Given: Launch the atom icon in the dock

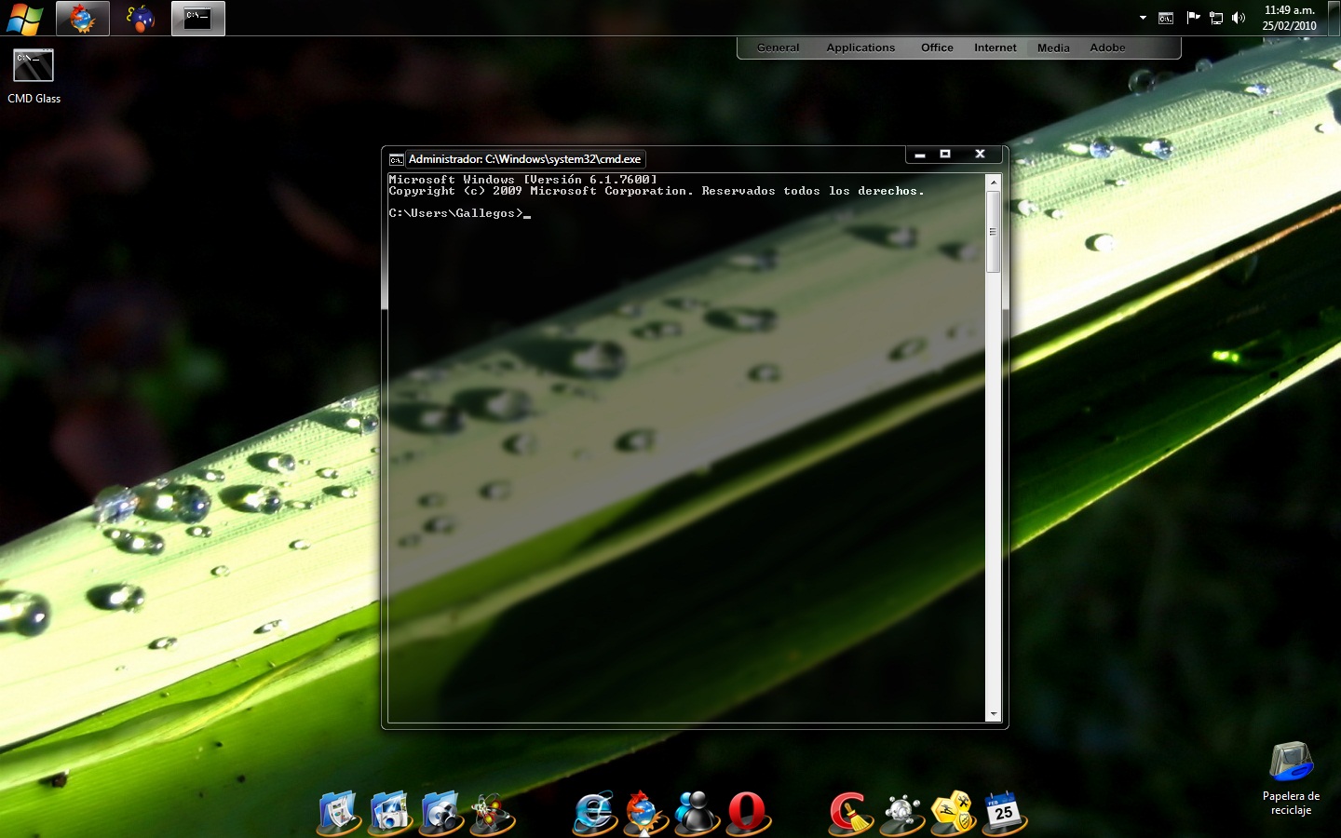Looking at the screenshot, I should coord(494,813).
